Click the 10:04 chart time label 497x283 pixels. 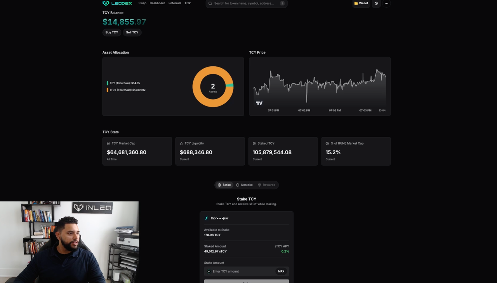pos(382,110)
